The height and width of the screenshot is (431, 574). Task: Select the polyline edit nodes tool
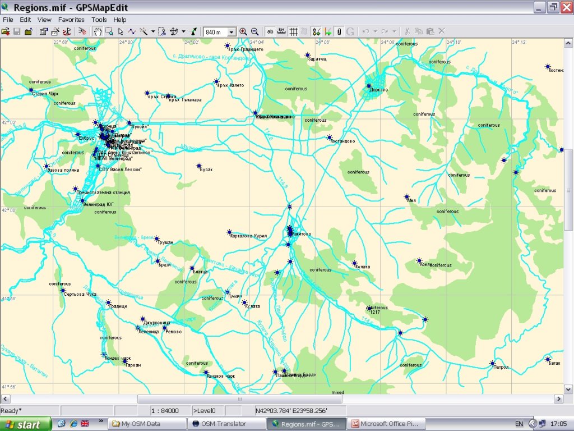click(x=132, y=31)
